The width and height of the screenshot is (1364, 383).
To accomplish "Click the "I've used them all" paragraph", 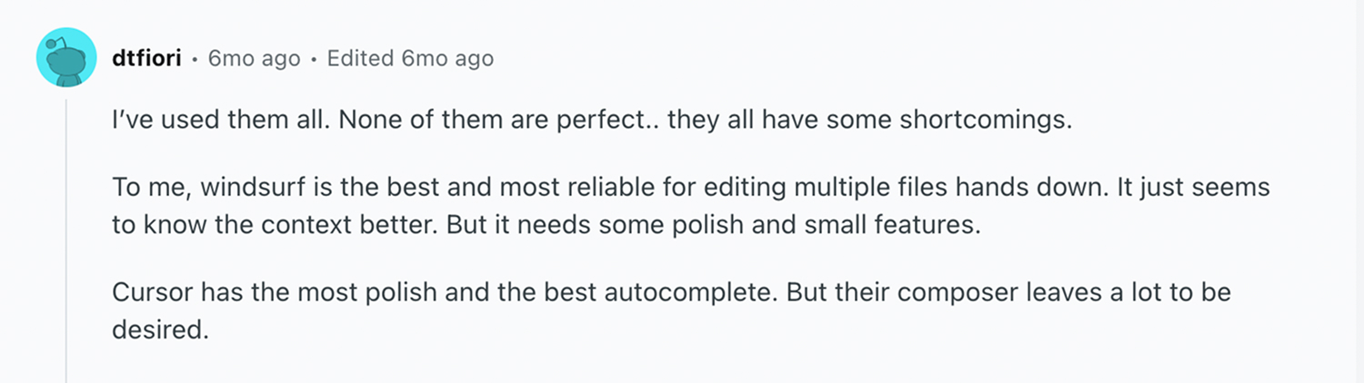I will (592, 121).
